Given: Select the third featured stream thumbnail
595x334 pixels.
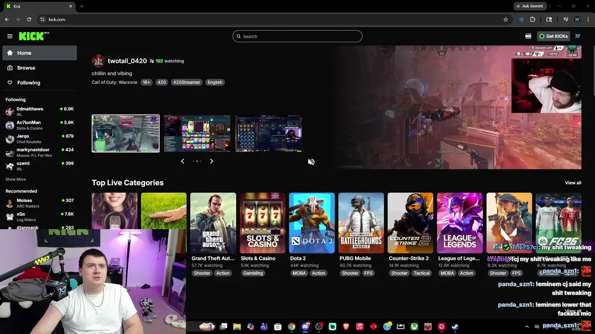Looking at the screenshot, I should (269, 134).
